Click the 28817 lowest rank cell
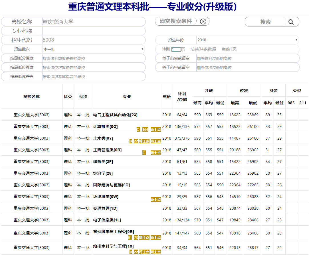This screenshot has height=255, width=309. coord(253,248)
